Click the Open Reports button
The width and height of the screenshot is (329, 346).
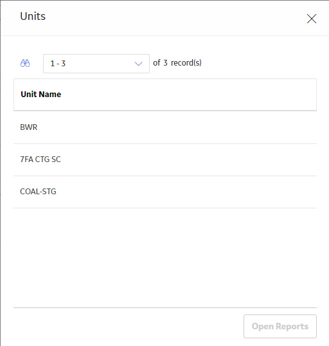click(x=280, y=326)
